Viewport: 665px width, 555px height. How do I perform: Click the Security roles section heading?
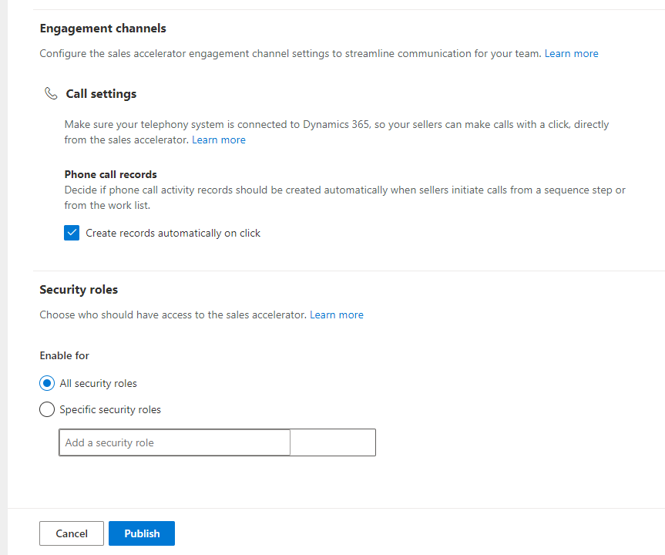(79, 290)
